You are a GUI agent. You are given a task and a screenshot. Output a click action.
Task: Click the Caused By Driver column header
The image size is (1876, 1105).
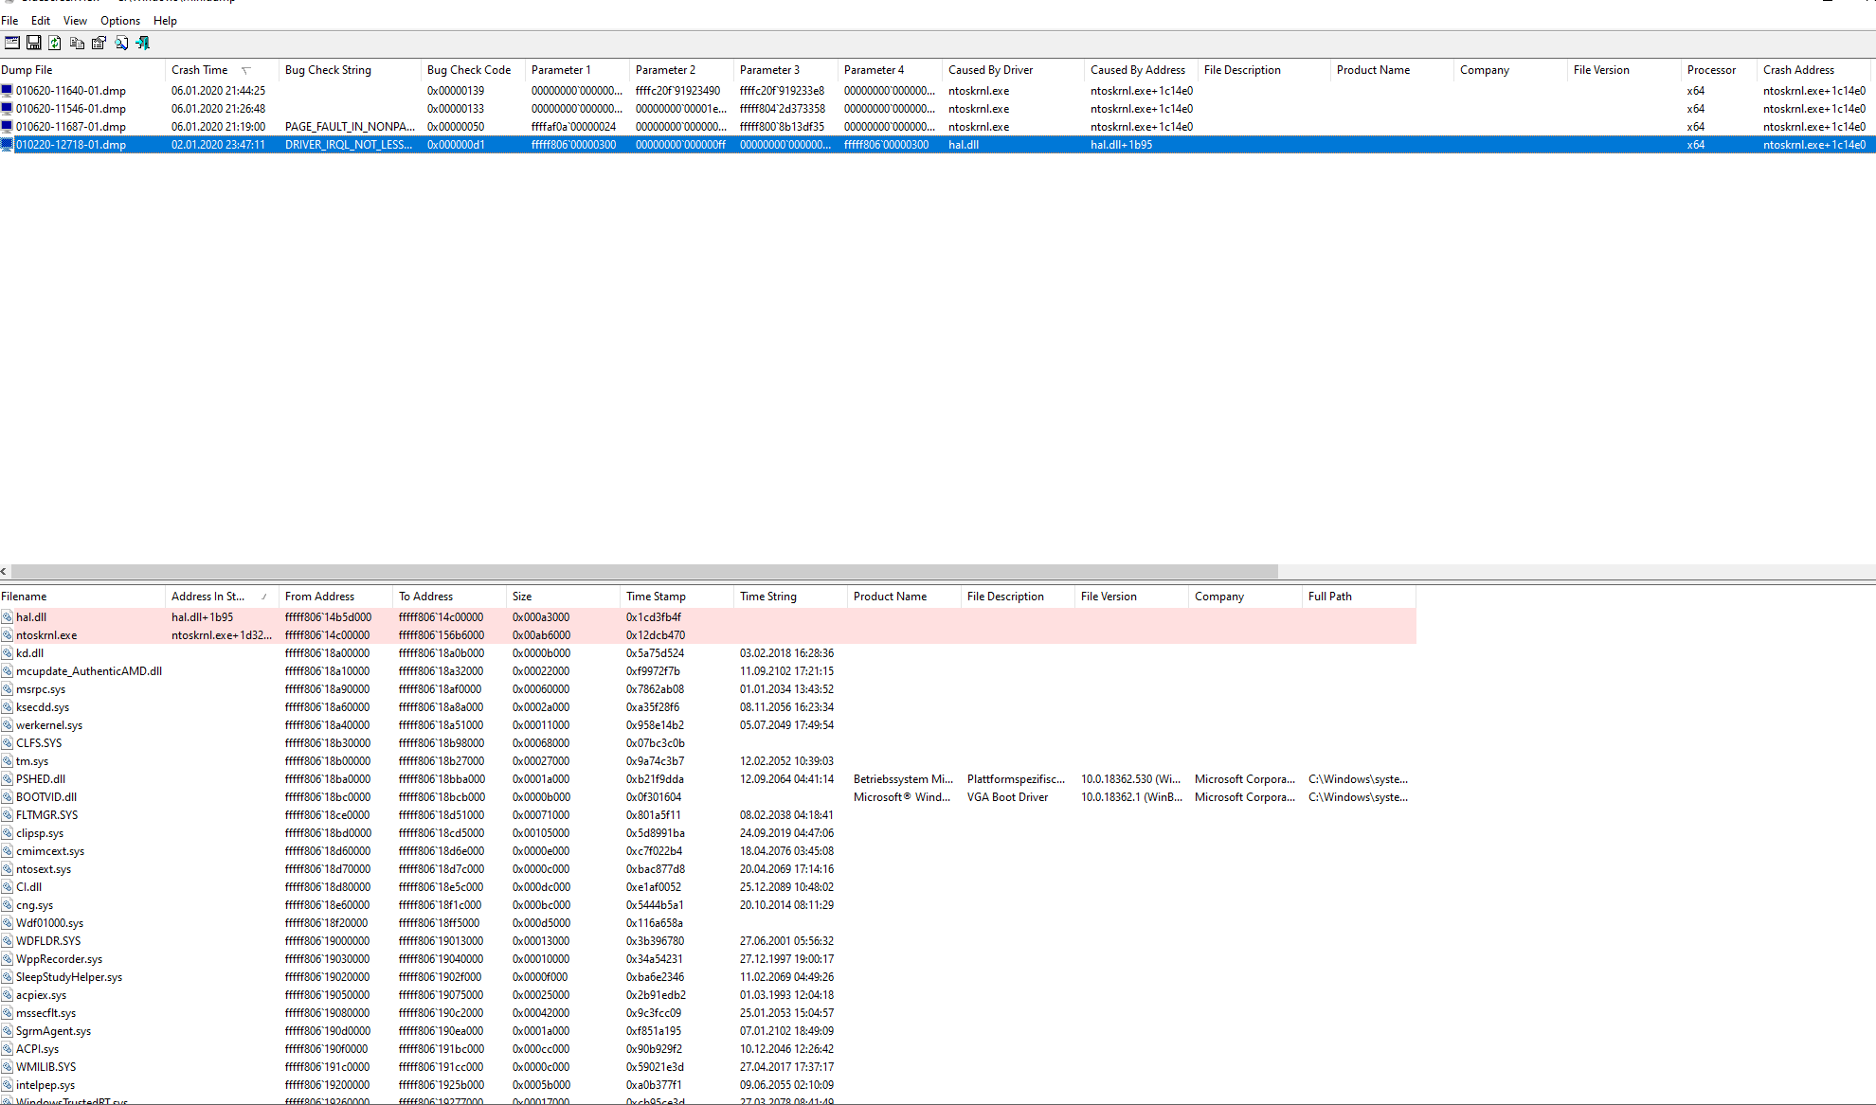pyautogui.click(x=990, y=70)
